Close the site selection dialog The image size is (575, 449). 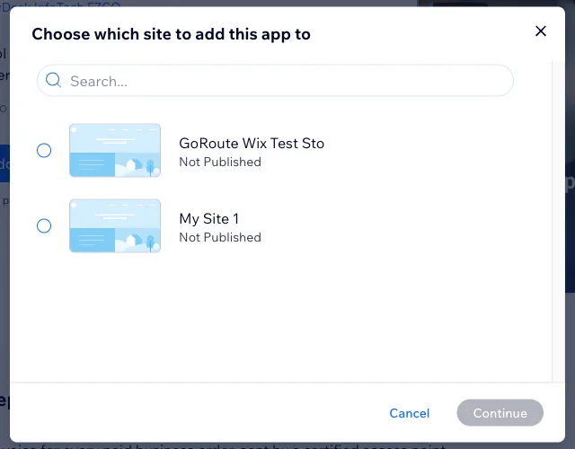tap(541, 31)
